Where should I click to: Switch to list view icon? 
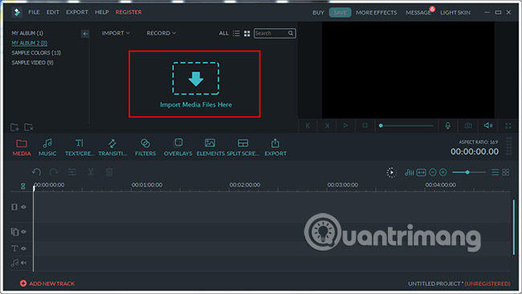[236, 33]
